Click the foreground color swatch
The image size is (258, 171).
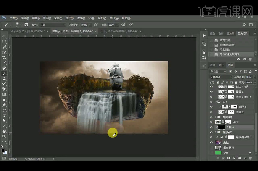(x=3, y=151)
